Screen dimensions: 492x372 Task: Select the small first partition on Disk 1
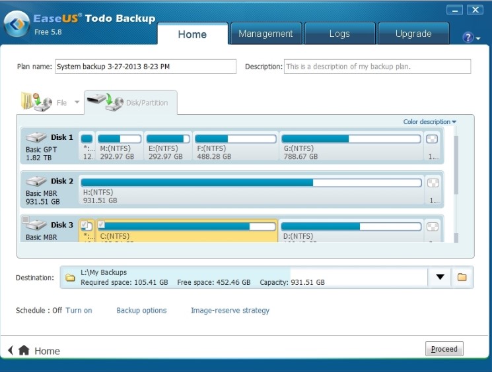pos(87,146)
